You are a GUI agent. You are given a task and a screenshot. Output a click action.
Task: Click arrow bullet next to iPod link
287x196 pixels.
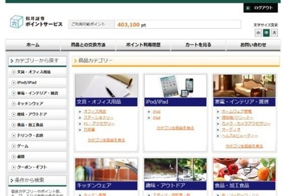[149, 111]
